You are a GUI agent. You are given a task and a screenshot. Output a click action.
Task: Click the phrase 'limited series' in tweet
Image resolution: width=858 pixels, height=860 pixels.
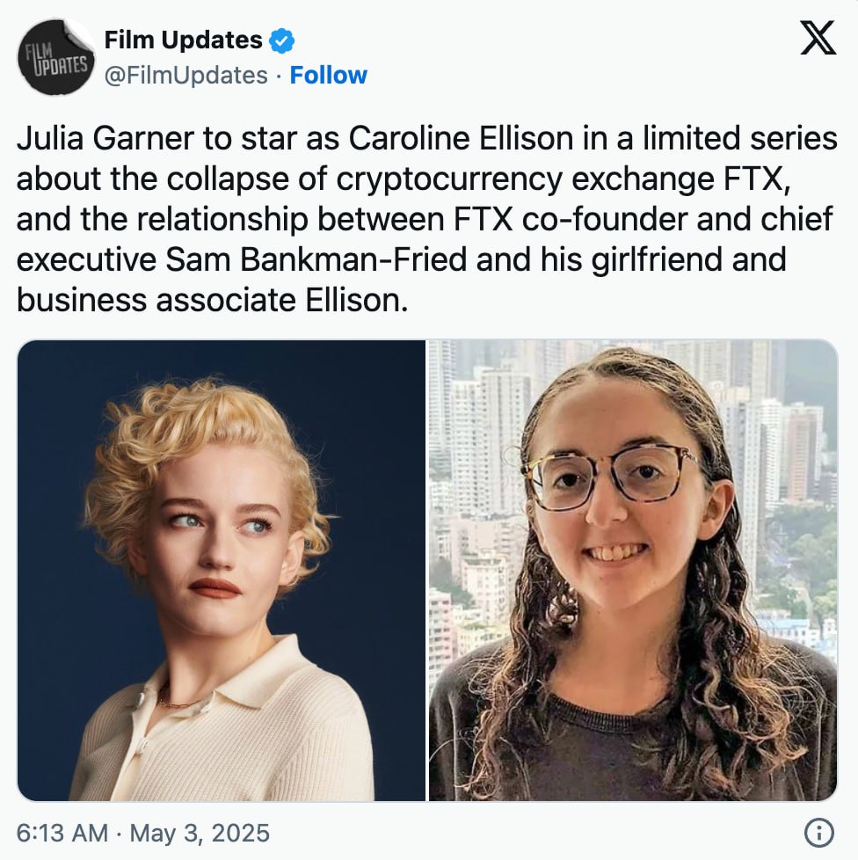(x=739, y=138)
